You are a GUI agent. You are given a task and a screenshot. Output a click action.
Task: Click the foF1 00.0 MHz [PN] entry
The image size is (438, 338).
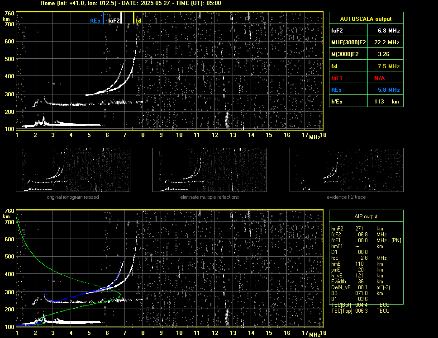pyautogui.click(x=366, y=240)
